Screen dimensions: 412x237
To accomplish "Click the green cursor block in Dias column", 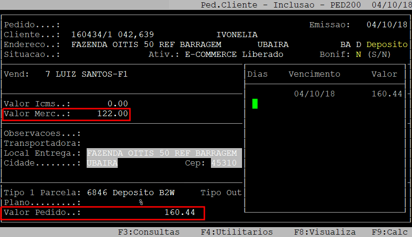I will (x=255, y=103).
